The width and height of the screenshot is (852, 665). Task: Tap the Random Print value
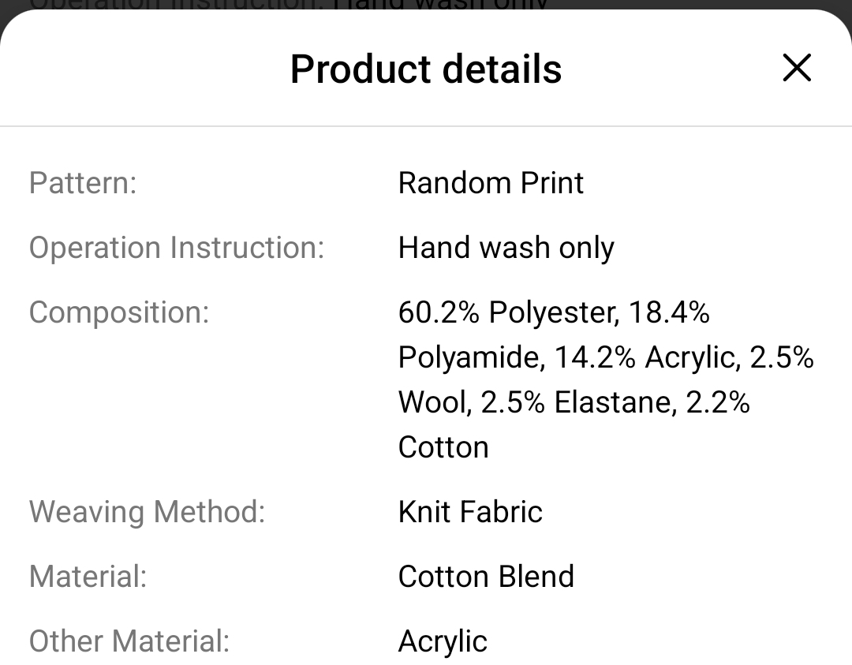[491, 182]
